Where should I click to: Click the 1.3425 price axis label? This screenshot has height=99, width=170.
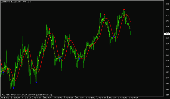(167, 95)
